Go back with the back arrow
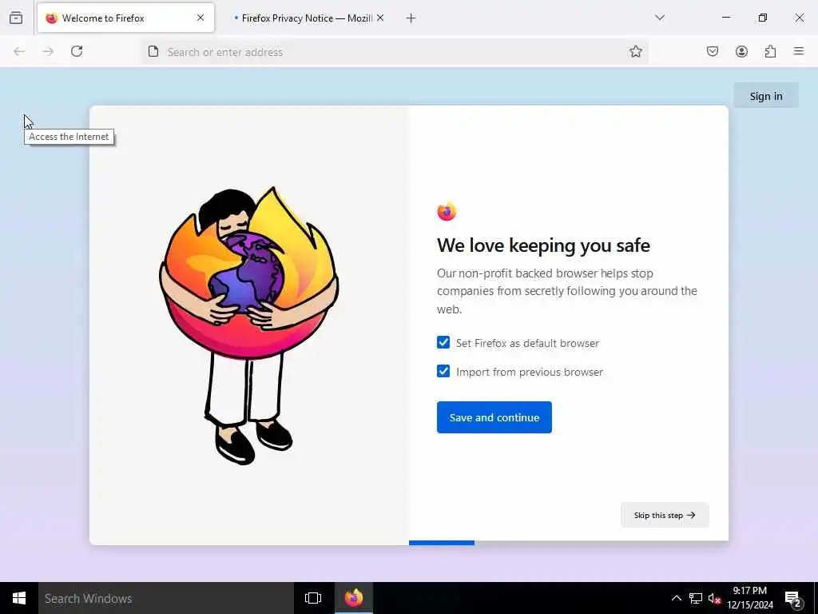The width and height of the screenshot is (818, 614). tap(19, 51)
